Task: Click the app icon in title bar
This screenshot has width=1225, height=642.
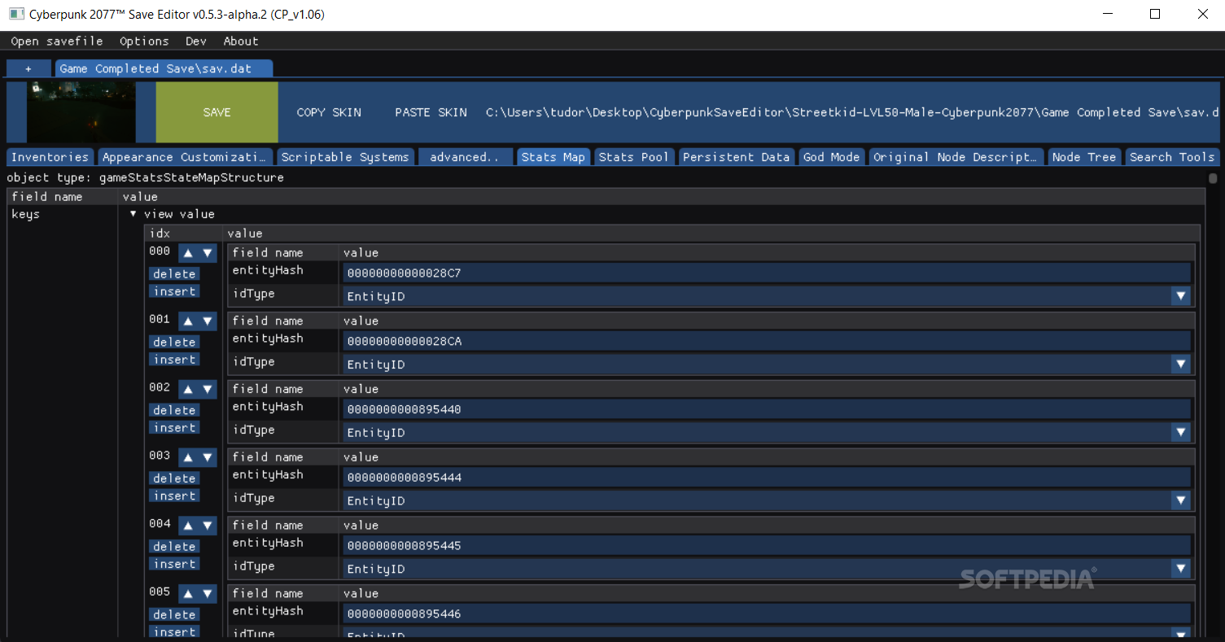Action: [x=15, y=14]
